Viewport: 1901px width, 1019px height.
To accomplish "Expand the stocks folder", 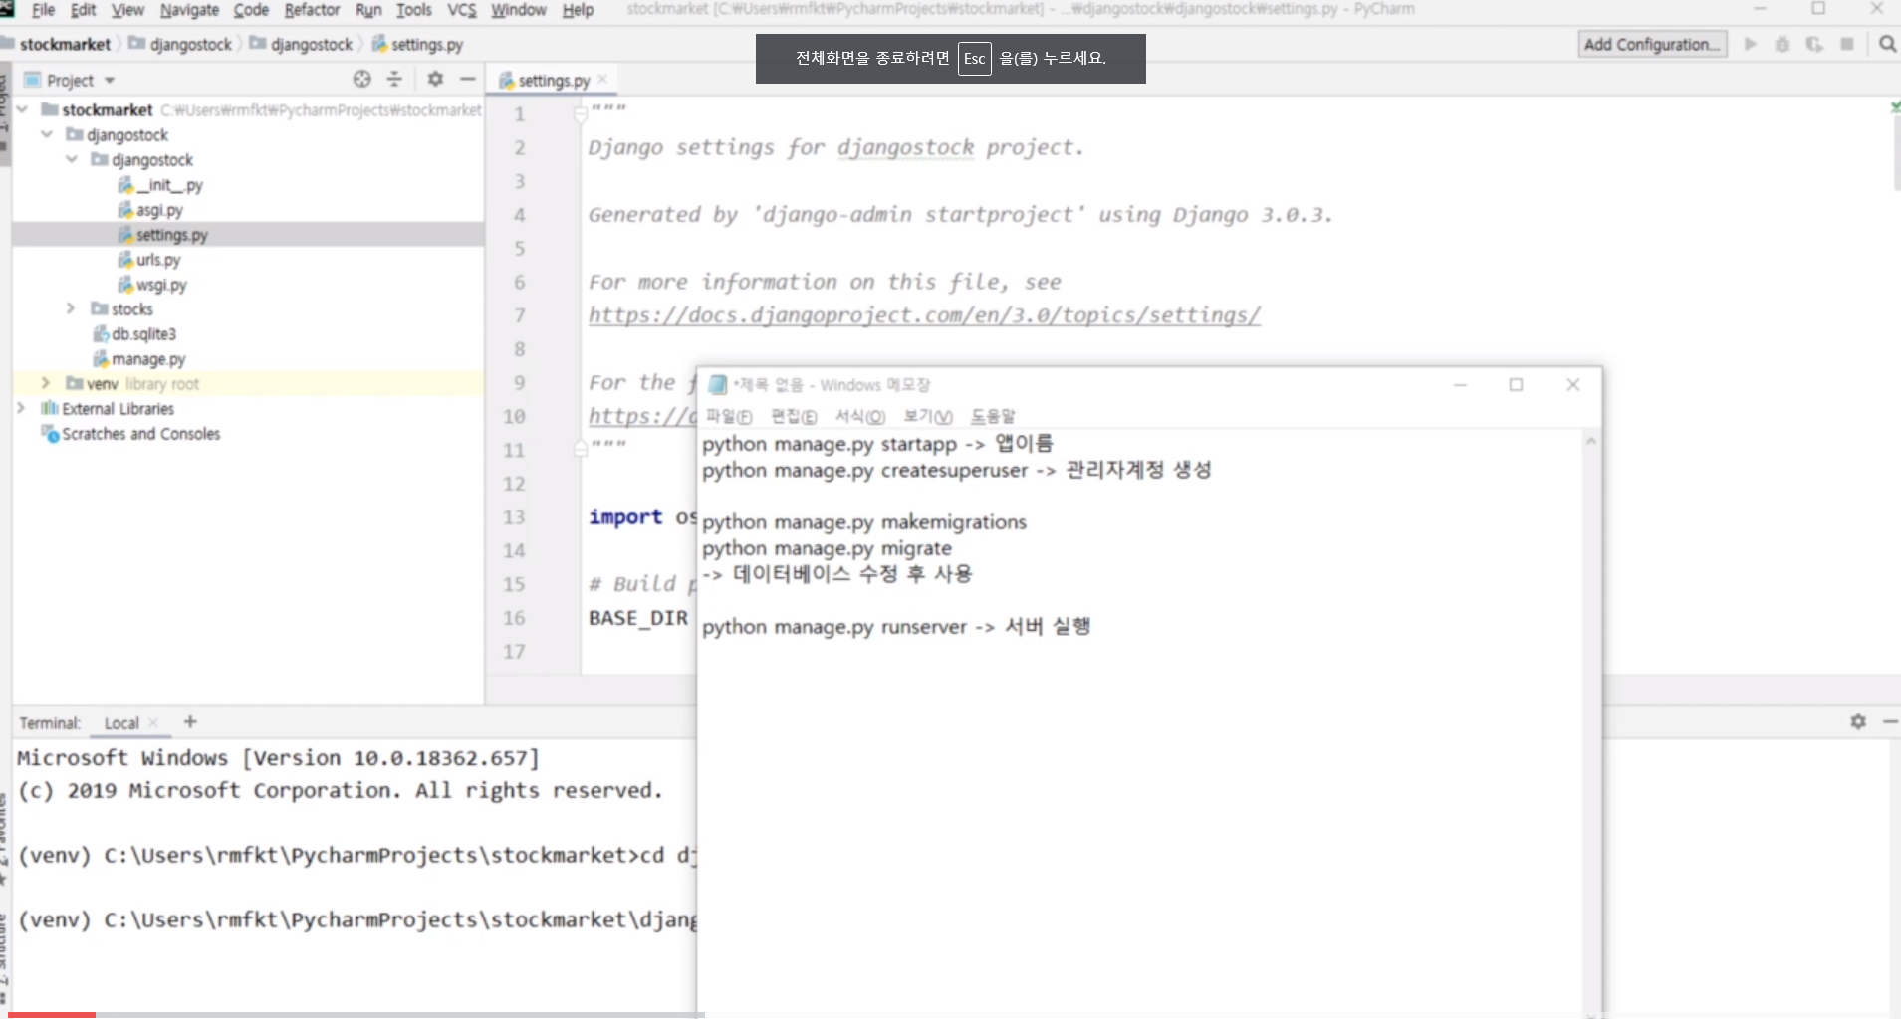I will click(71, 308).
